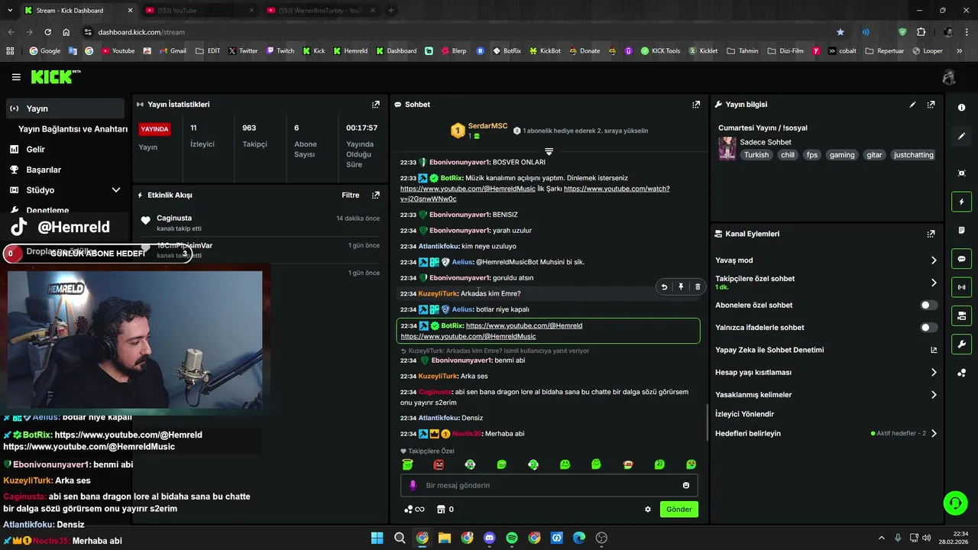
Task: Click the channel points icon below message box
Action: (x=413, y=510)
